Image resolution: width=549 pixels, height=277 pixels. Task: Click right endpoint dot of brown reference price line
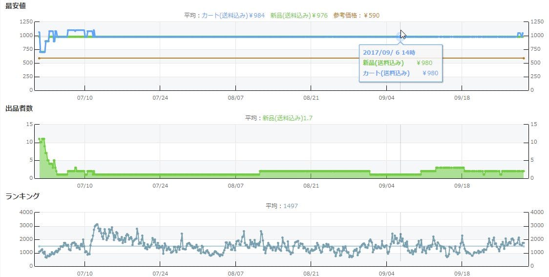point(524,58)
